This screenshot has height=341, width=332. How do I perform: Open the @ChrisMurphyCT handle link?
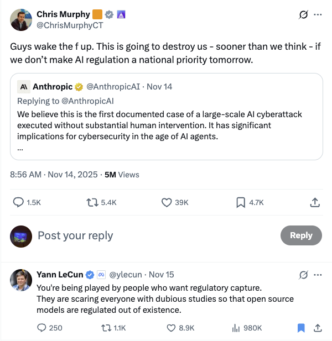click(x=70, y=25)
